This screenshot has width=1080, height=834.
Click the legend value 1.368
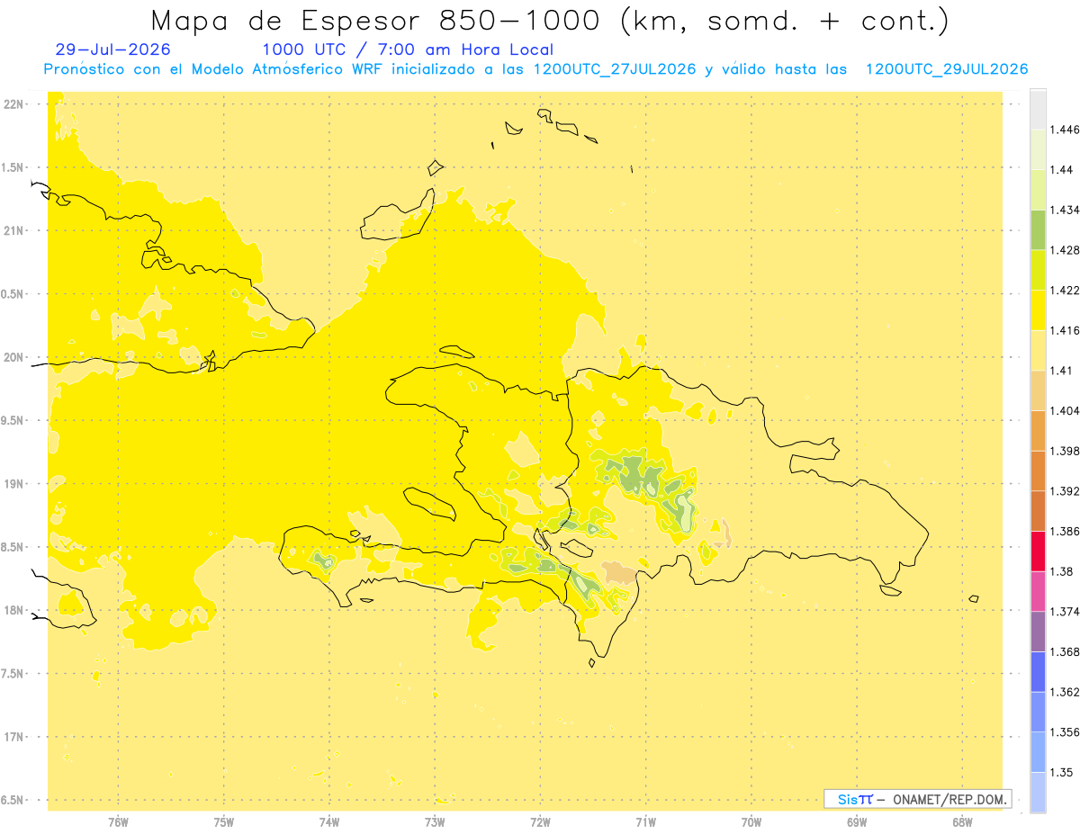(1066, 651)
